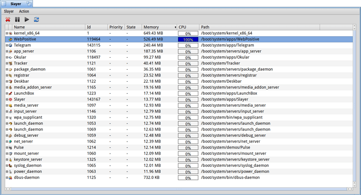Click the /boot/system/bin/wpa_supplicant path
This screenshot has width=361, height=195.
point(232,117)
